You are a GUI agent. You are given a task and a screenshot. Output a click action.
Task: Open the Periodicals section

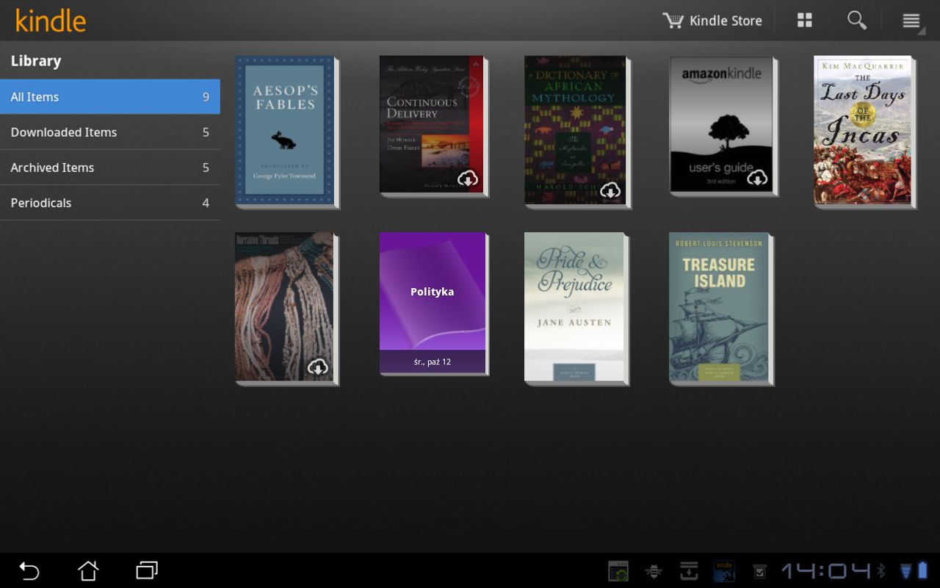click(x=110, y=203)
